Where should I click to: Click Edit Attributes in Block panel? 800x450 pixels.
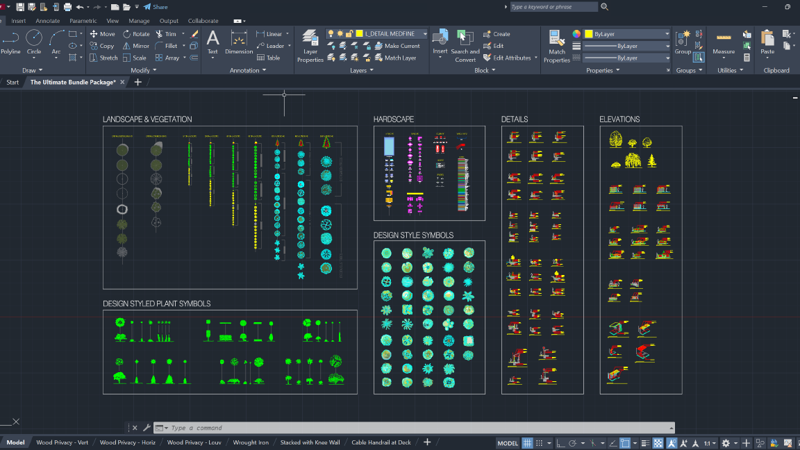508,58
